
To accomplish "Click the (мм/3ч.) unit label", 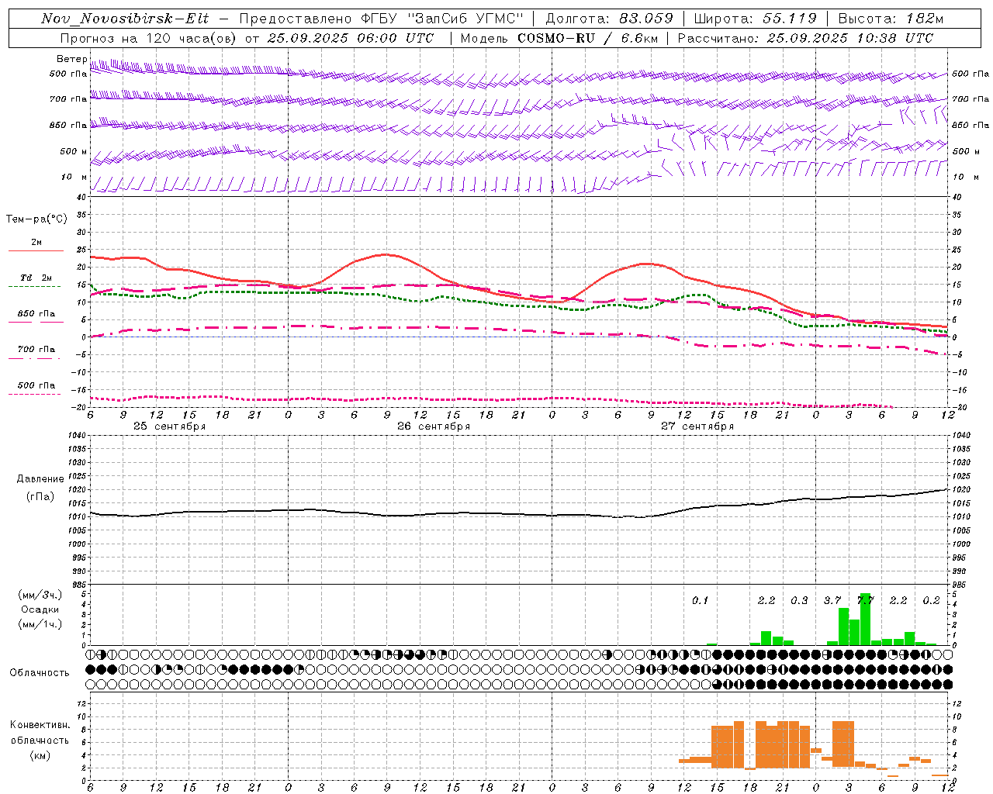I will (40, 595).
